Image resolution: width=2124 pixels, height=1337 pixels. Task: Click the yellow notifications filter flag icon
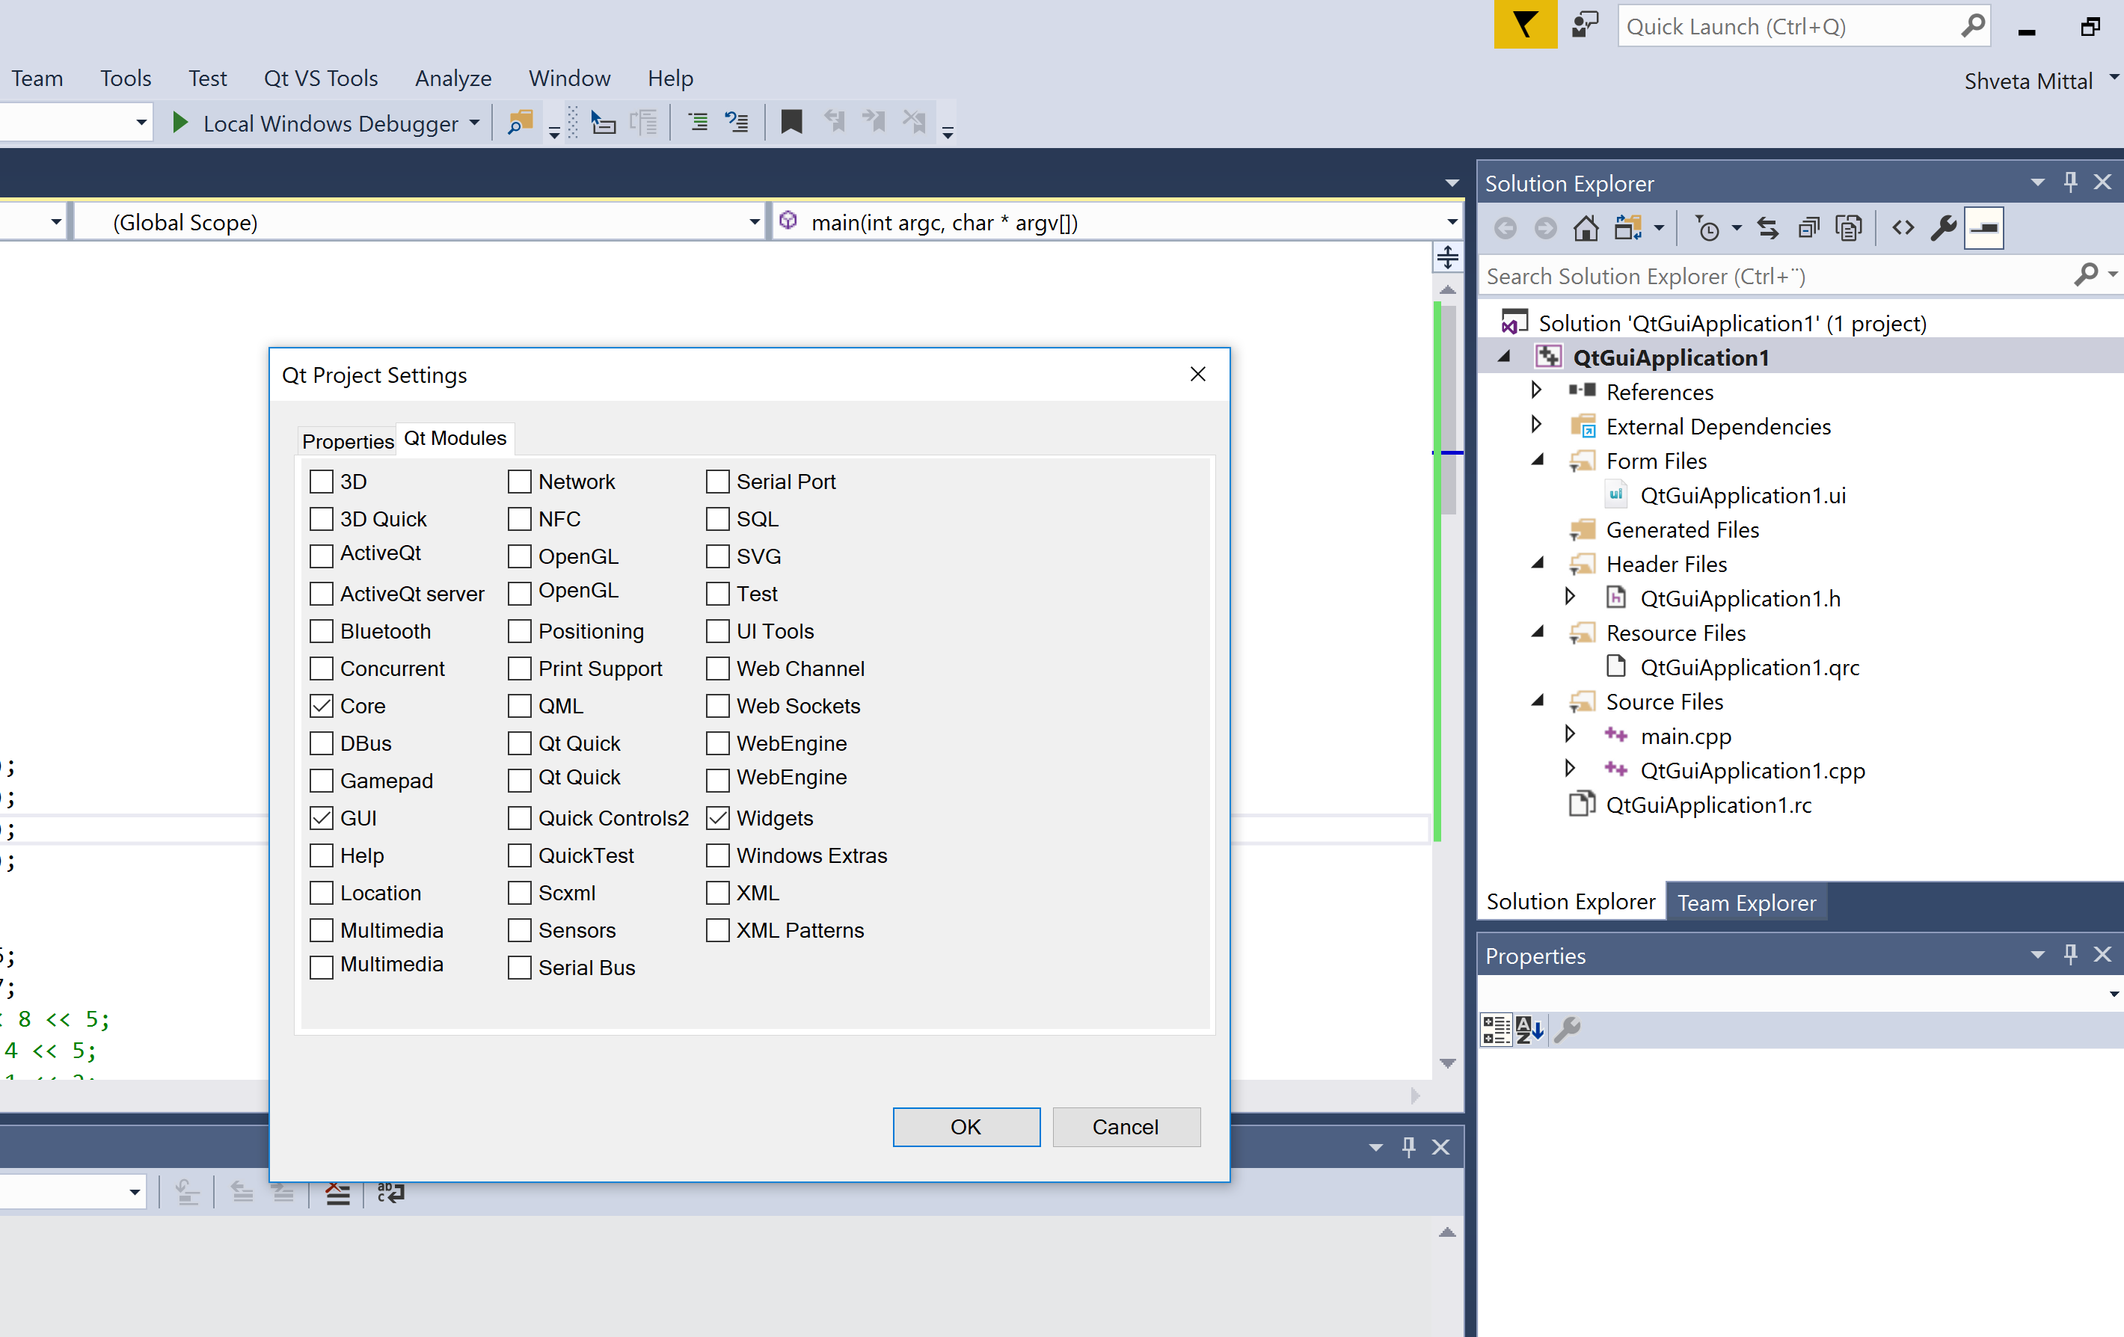1525,25
